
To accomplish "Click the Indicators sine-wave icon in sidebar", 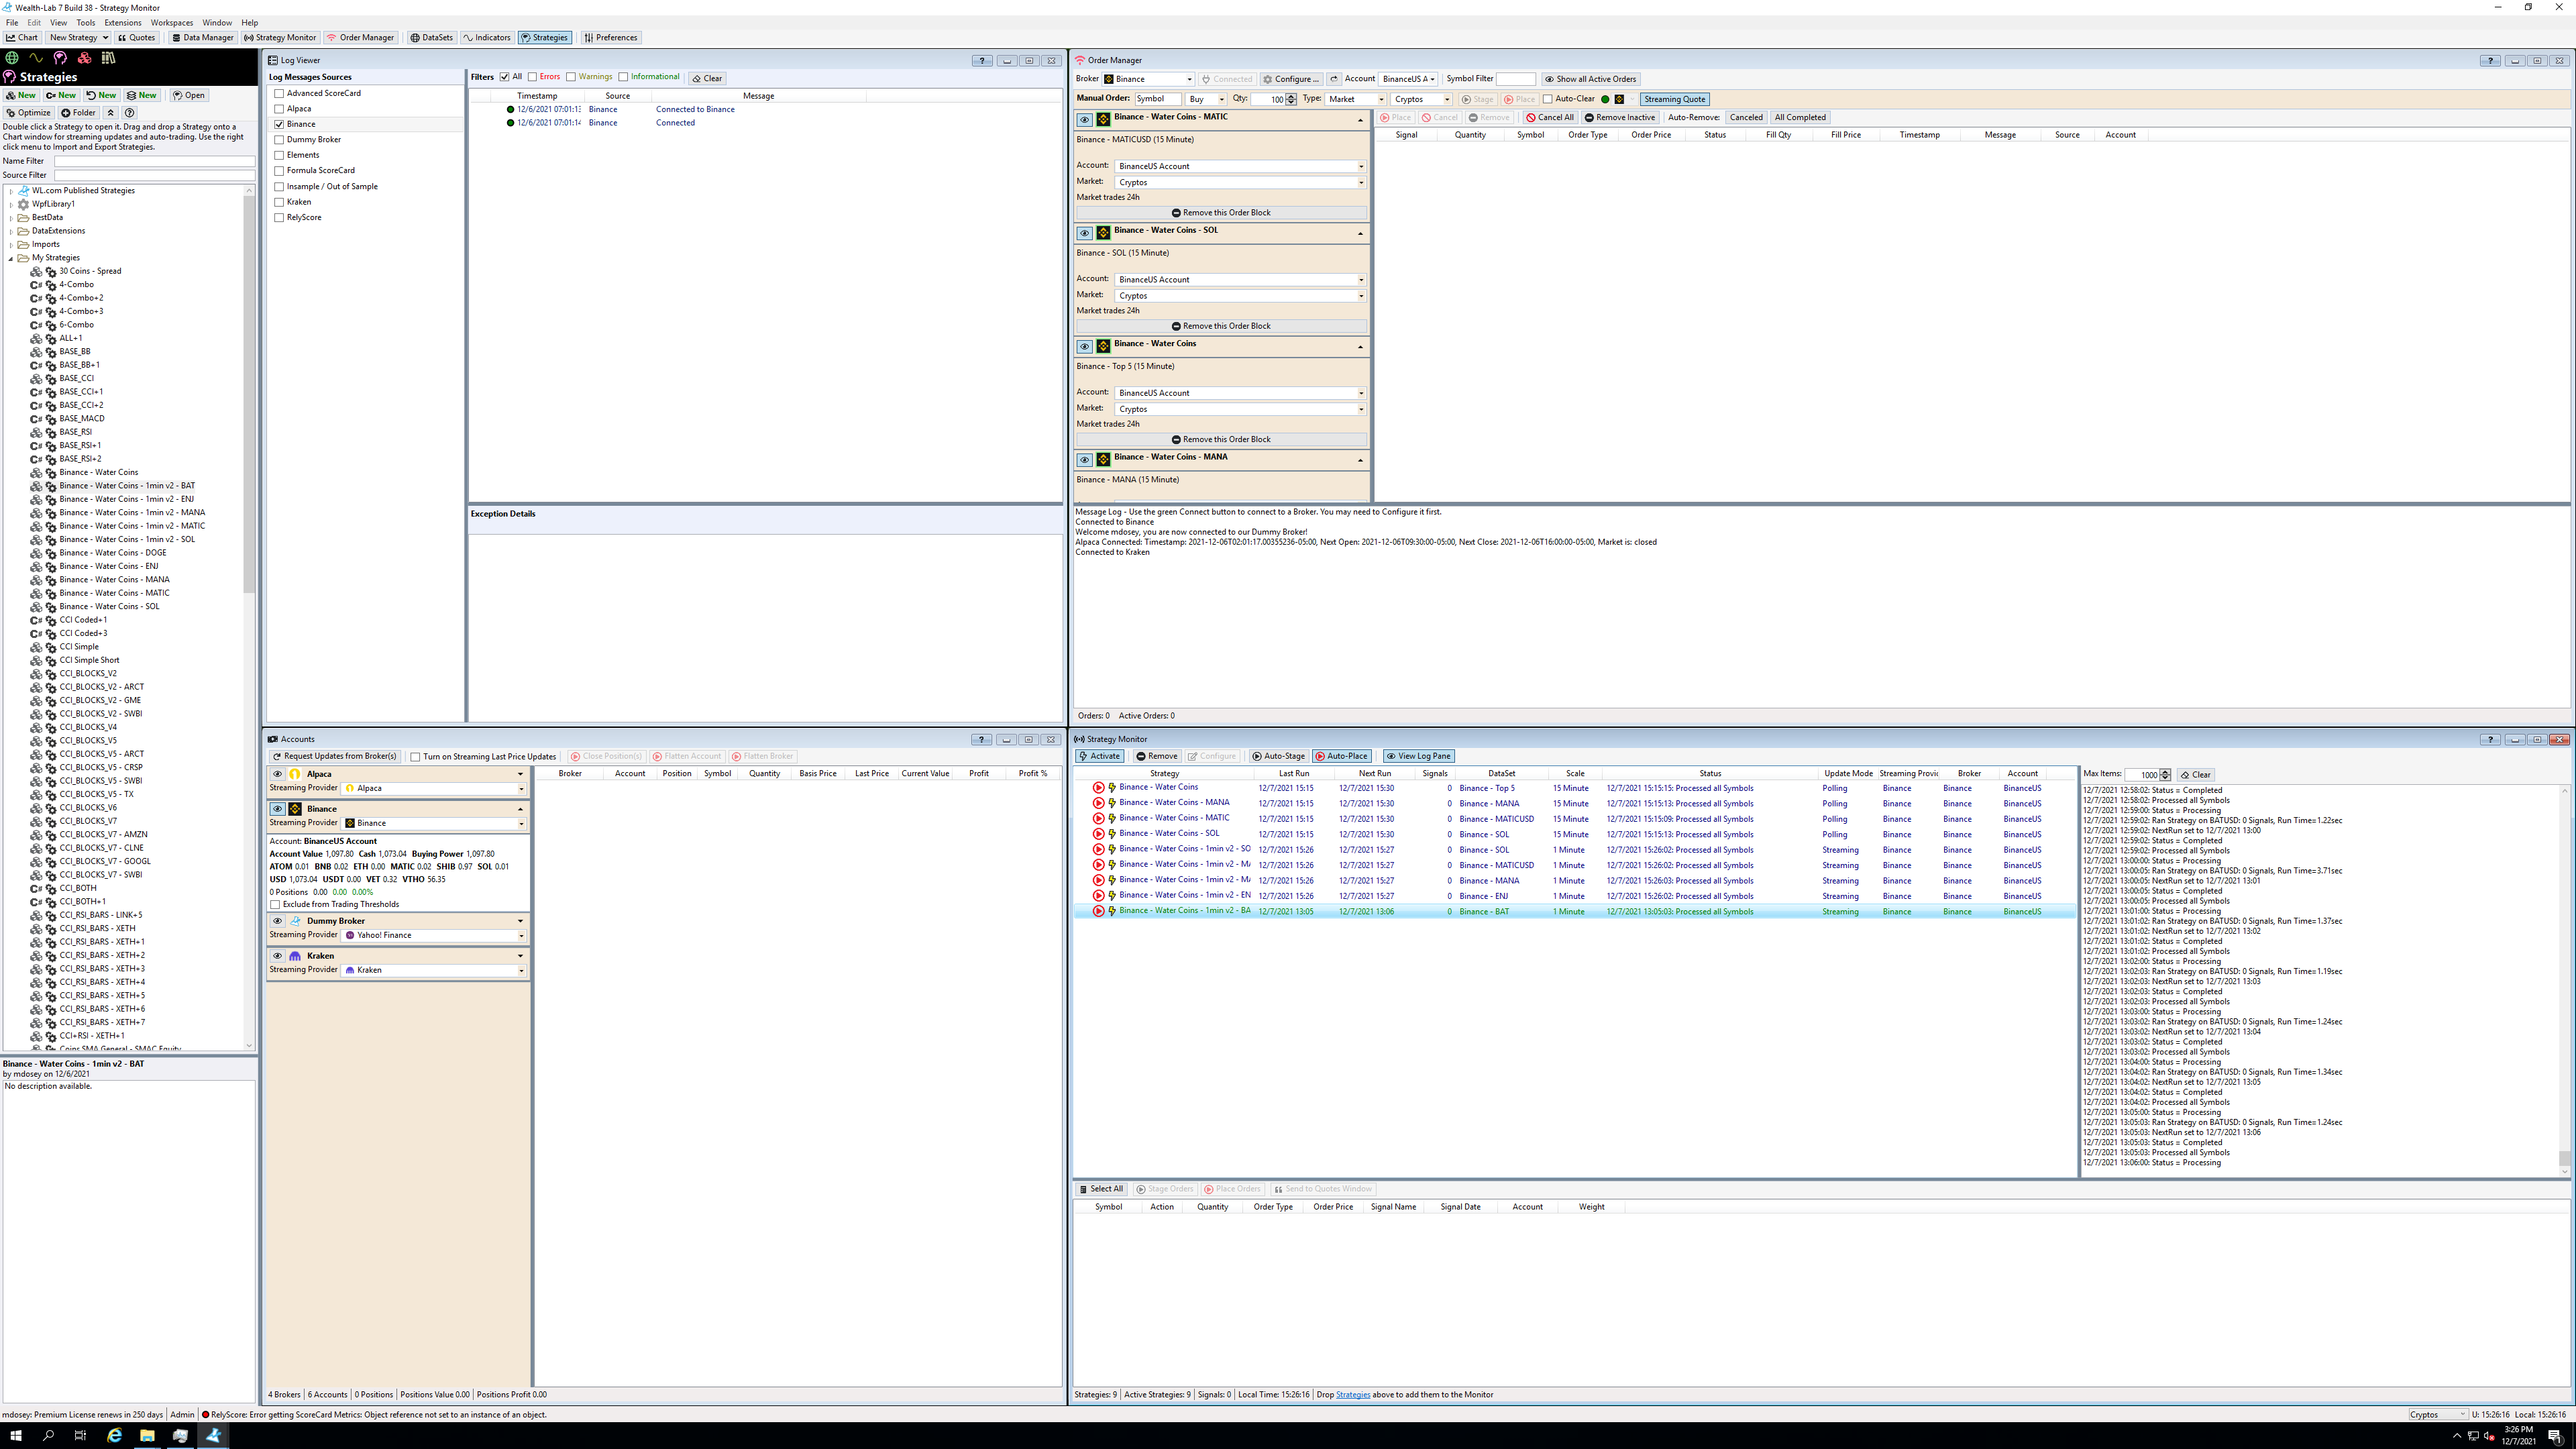I will click(36, 58).
